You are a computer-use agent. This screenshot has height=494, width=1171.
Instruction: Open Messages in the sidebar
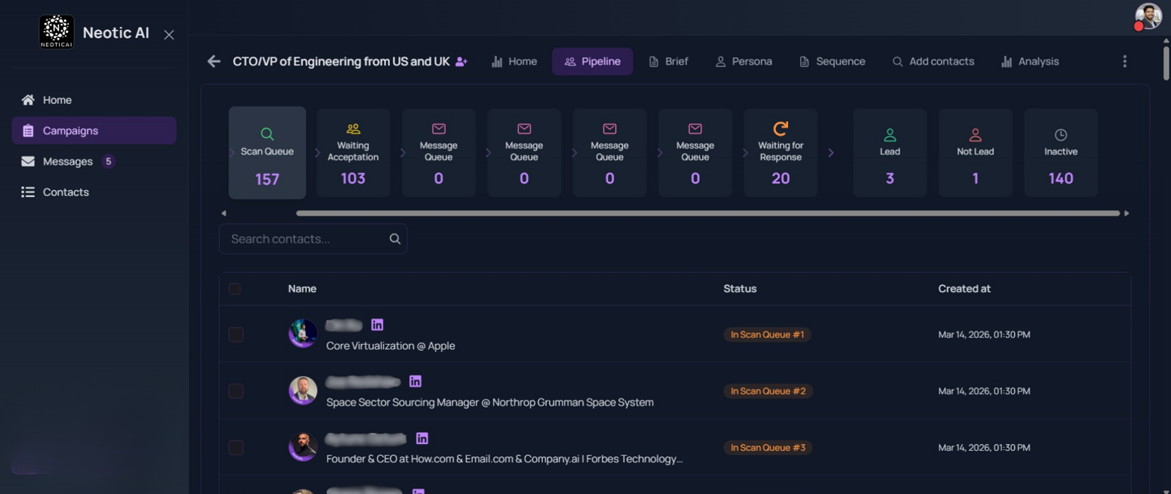coord(94,161)
